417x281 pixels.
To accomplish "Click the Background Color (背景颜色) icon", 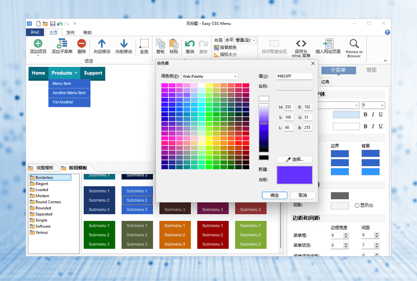I will click(x=216, y=48).
